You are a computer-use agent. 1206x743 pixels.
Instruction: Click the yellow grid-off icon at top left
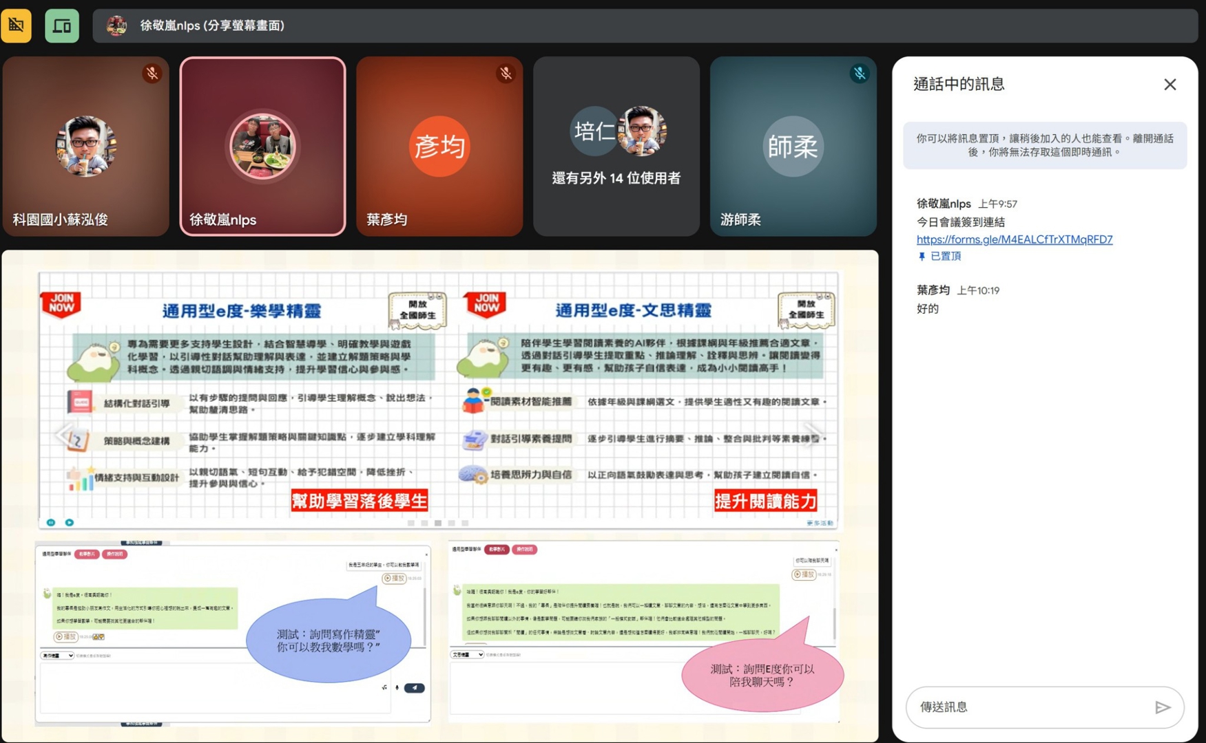point(16,26)
